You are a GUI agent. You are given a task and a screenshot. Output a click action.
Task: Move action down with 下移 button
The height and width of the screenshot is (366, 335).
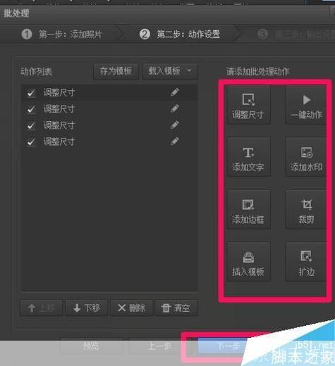click(86, 308)
